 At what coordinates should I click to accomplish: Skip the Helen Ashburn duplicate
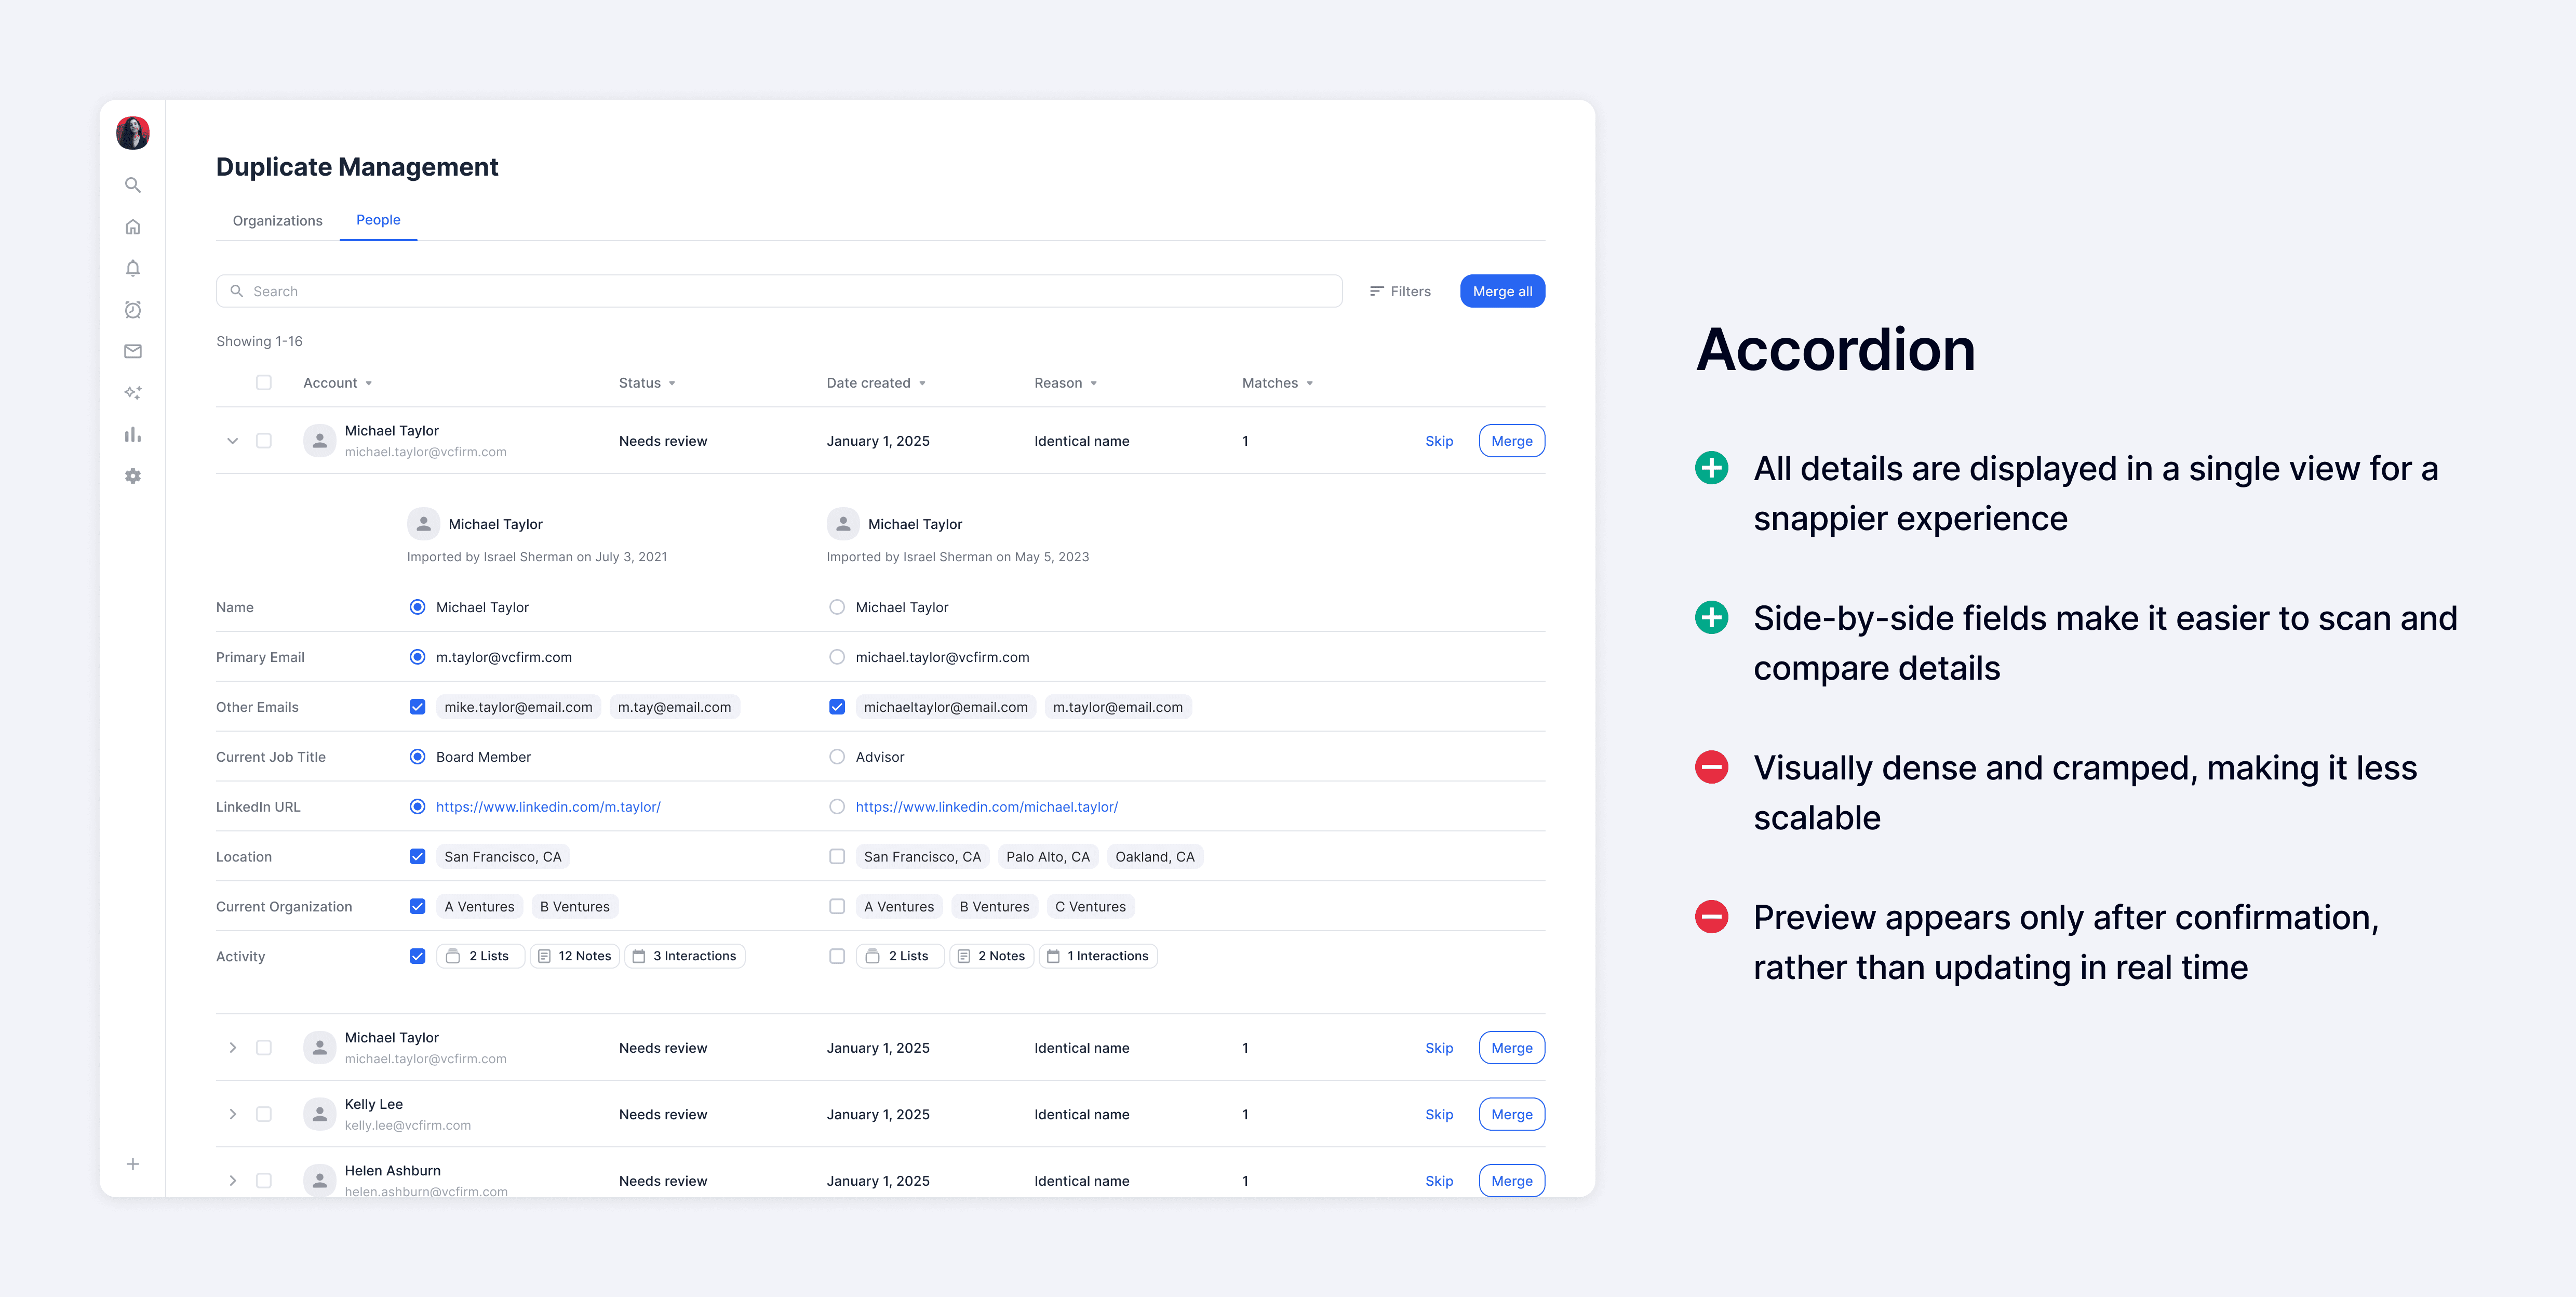(1439, 1181)
